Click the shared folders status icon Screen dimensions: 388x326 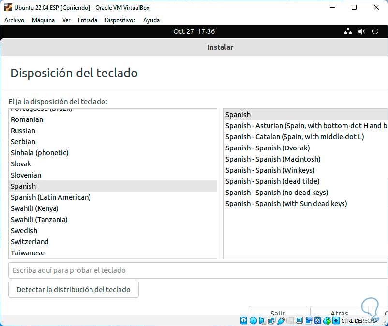(290, 321)
